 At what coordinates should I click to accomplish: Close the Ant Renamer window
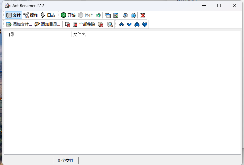(235, 6)
